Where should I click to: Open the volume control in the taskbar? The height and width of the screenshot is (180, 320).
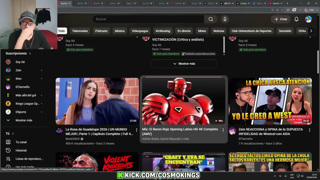302,176
